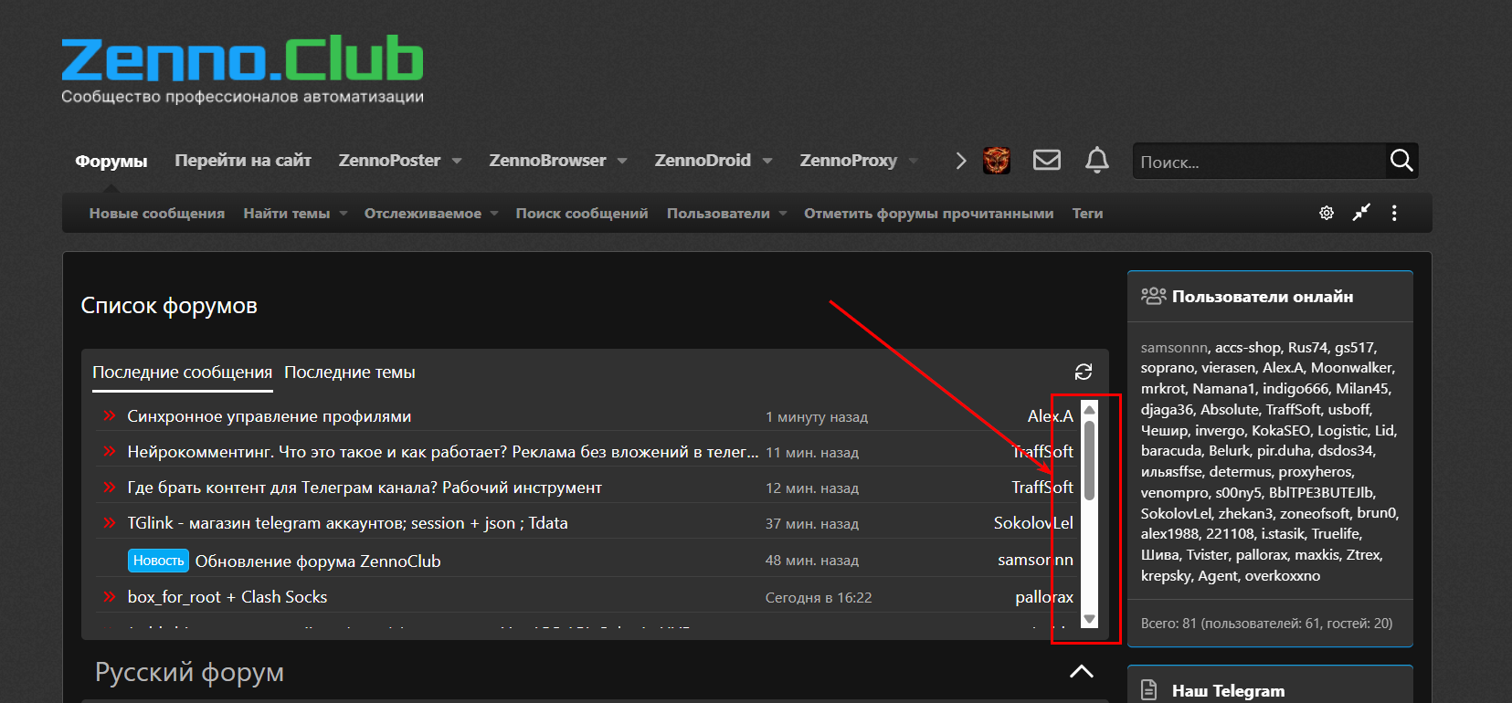Open the three-dot more options menu

tap(1394, 213)
